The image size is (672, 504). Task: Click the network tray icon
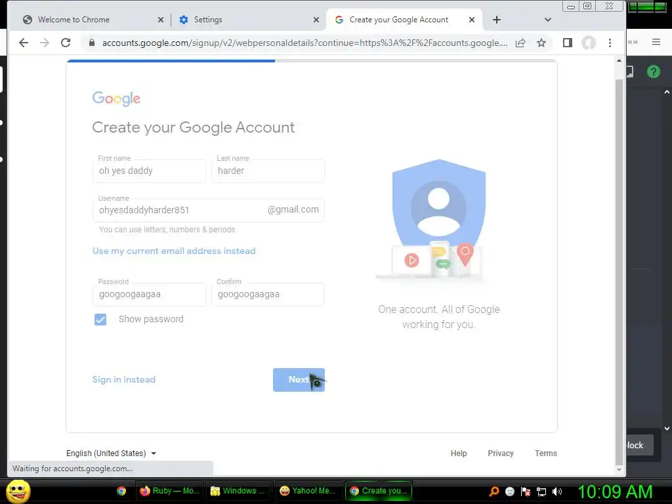tap(541, 491)
